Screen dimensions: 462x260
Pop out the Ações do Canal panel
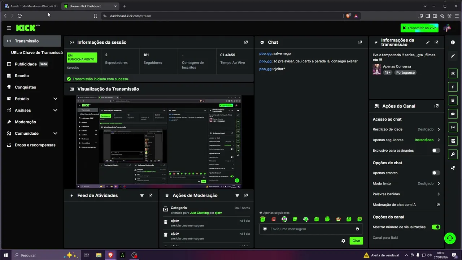436,106
